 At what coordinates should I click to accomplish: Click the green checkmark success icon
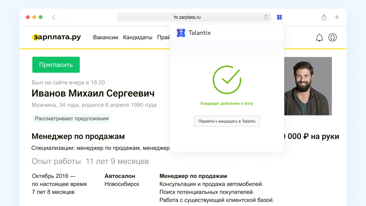coord(227,80)
